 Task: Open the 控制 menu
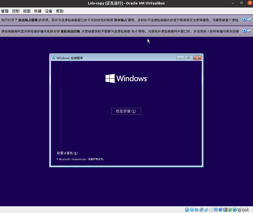[16, 11]
